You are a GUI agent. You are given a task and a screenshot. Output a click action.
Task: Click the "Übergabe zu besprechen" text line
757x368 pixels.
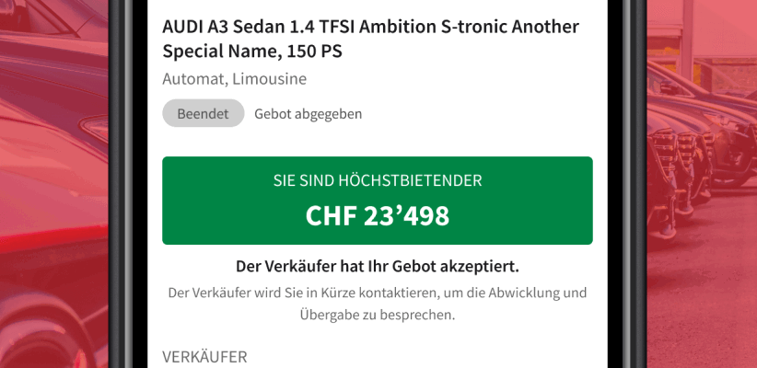pyautogui.click(x=377, y=315)
